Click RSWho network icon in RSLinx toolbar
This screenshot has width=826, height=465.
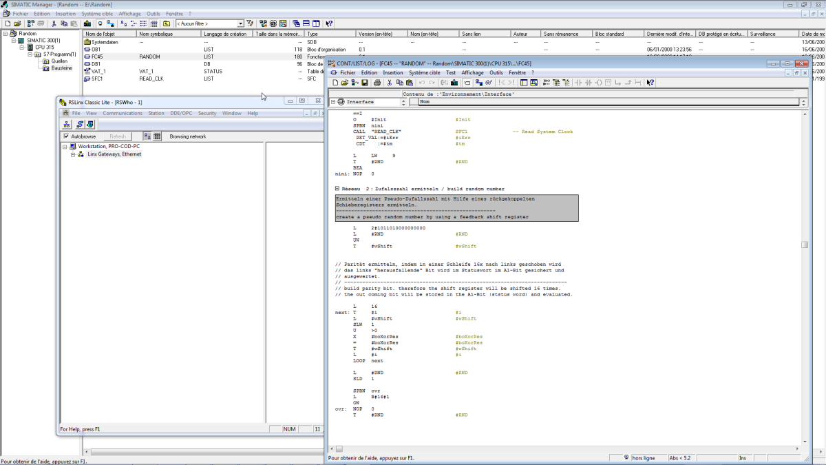pyautogui.click(x=67, y=124)
